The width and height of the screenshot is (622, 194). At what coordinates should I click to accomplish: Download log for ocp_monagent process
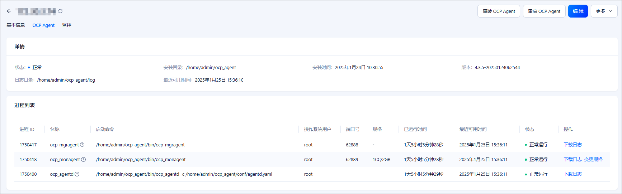click(x=573, y=159)
